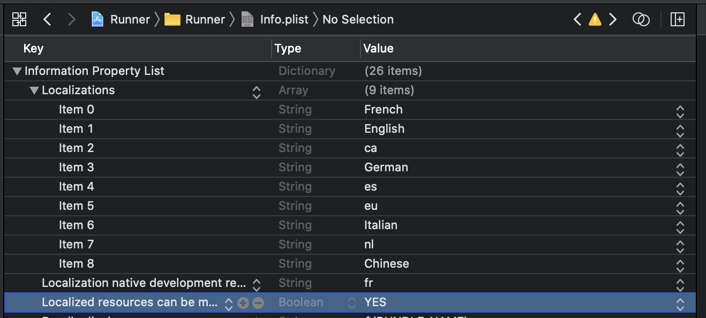Remove the Localized resources row
706x318 pixels.
click(258, 303)
